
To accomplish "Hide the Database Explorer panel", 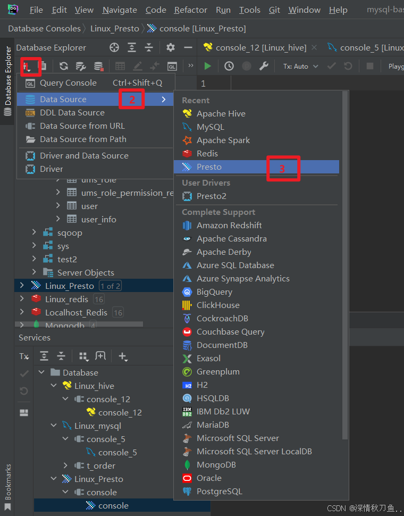I will pos(188,47).
